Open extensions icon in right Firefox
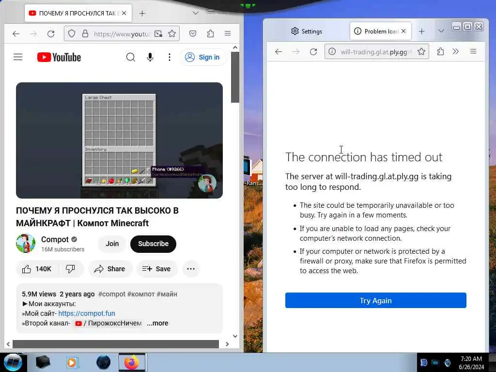The height and width of the screenshot is (372, 496). point(440,51)
